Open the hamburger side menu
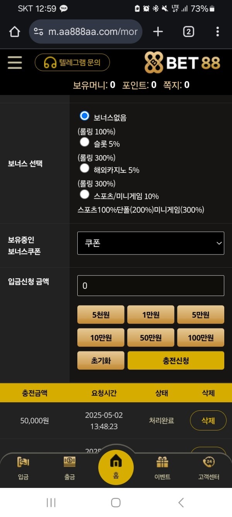Screen dimensions: 232x517 click(x=15, y=62)
